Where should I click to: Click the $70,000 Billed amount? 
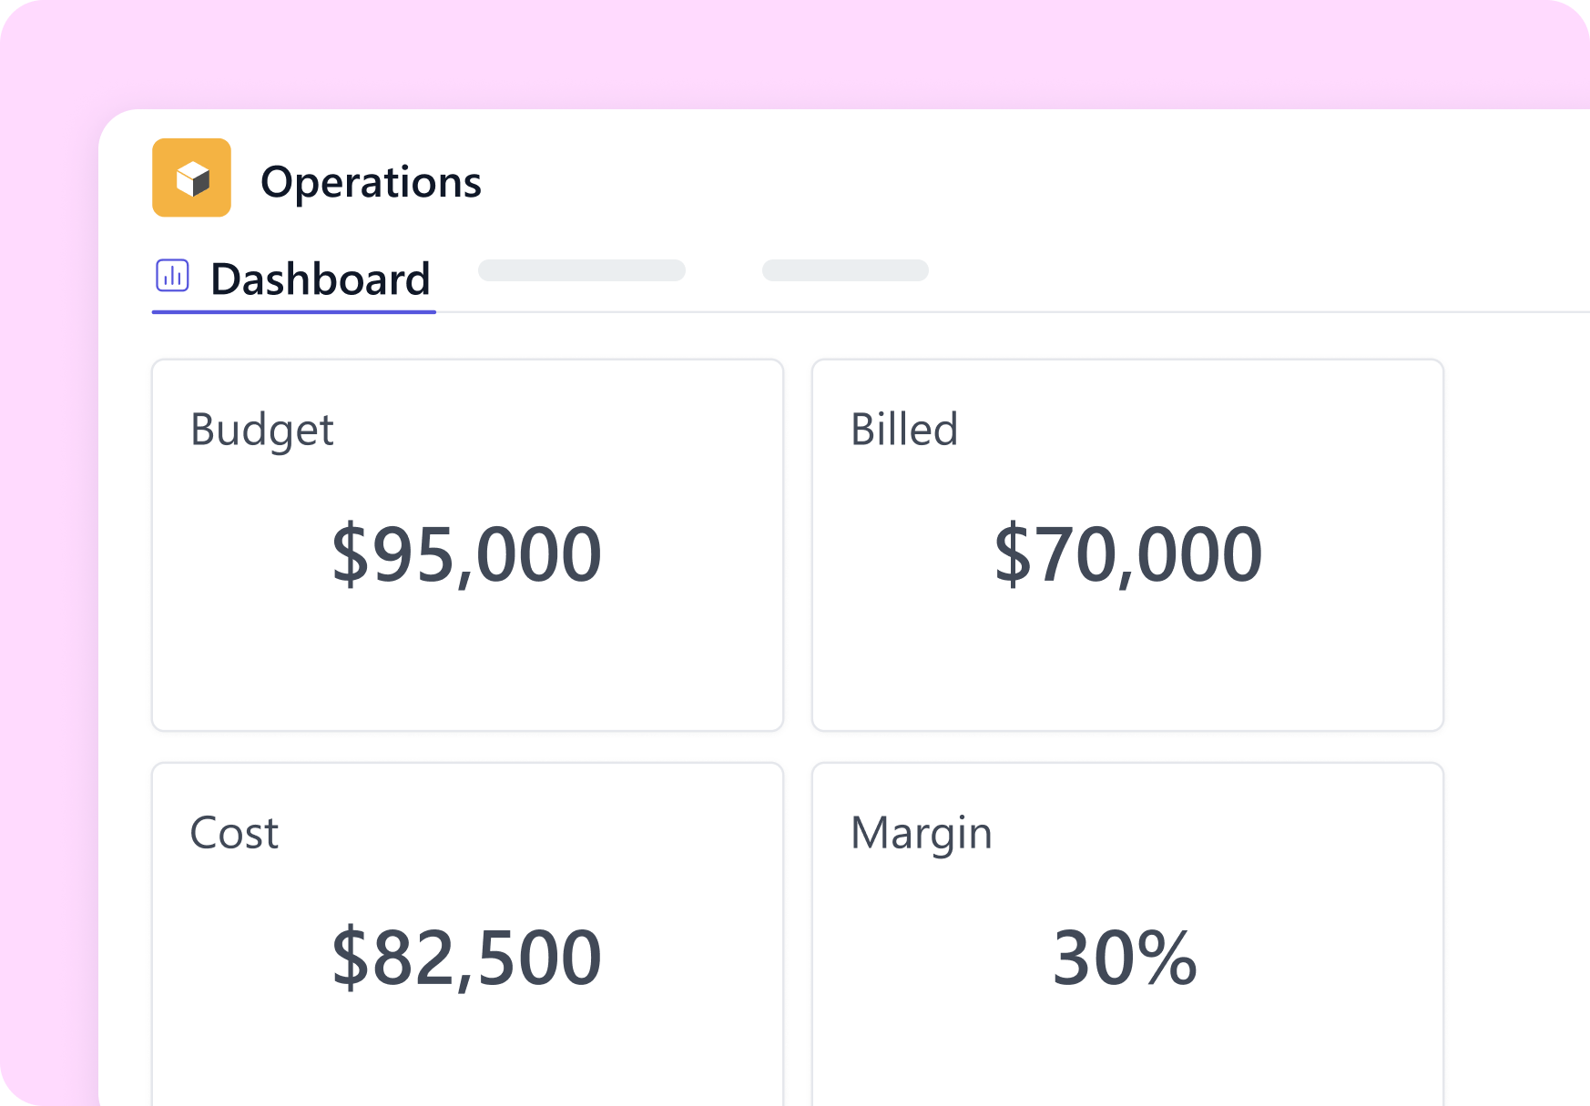pyautogui.click(x=1127, y=553)
